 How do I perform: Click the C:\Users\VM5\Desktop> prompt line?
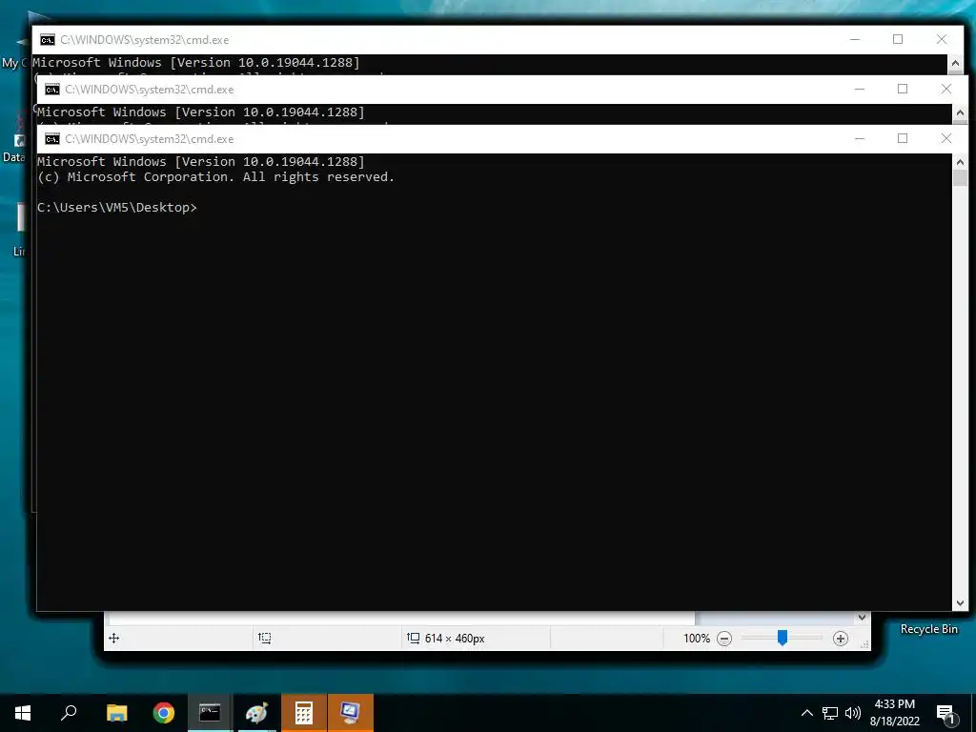tap(117, 207)
